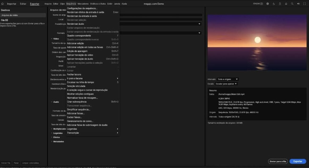
Task: Click the globe icon in header
Action: point(268,3)
